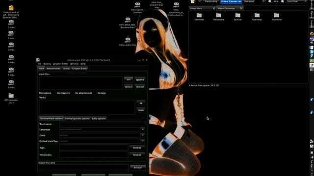The width and height of the screenshot is (314, 176).
Task: Click the back arrow in path bar
Action: [x=200, y=1]
